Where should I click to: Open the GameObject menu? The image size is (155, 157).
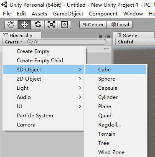[68, 14]
